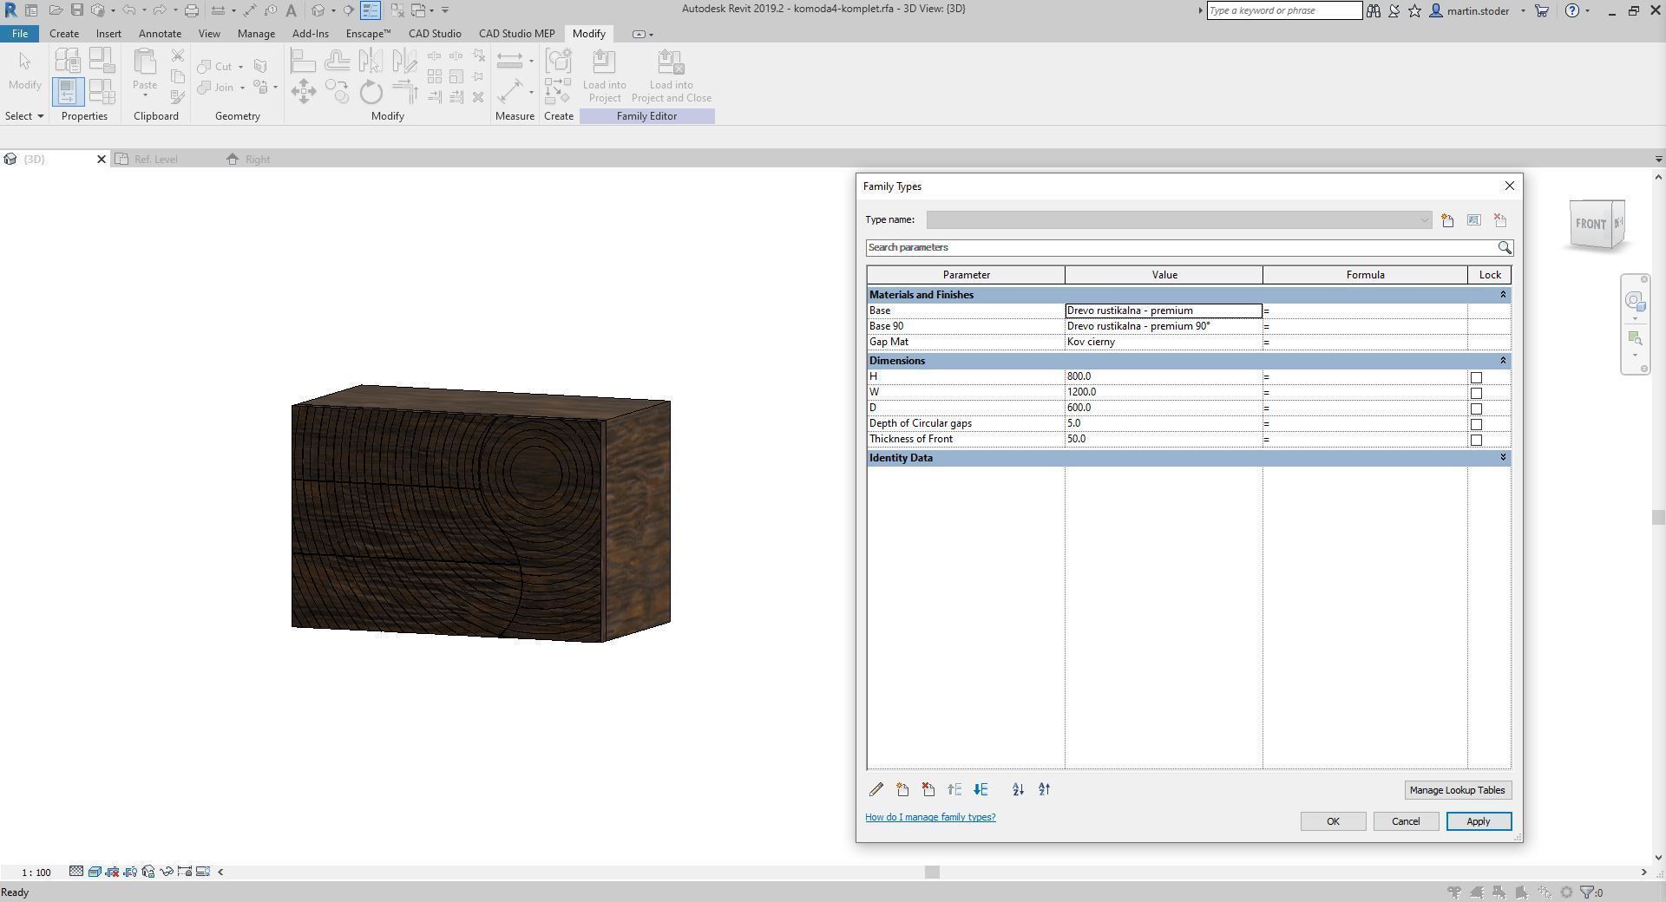
Task: Enable the Lock checkbox for parameter W
Action: 1476,392
